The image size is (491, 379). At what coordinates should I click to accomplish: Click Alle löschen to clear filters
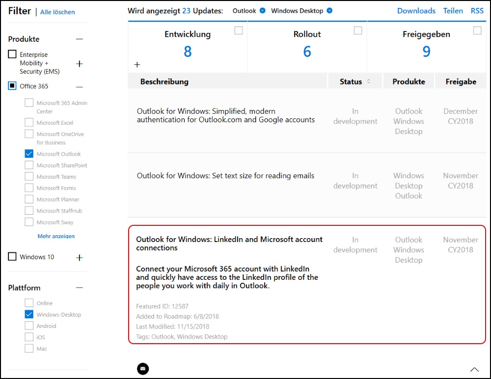pos(57,12)
